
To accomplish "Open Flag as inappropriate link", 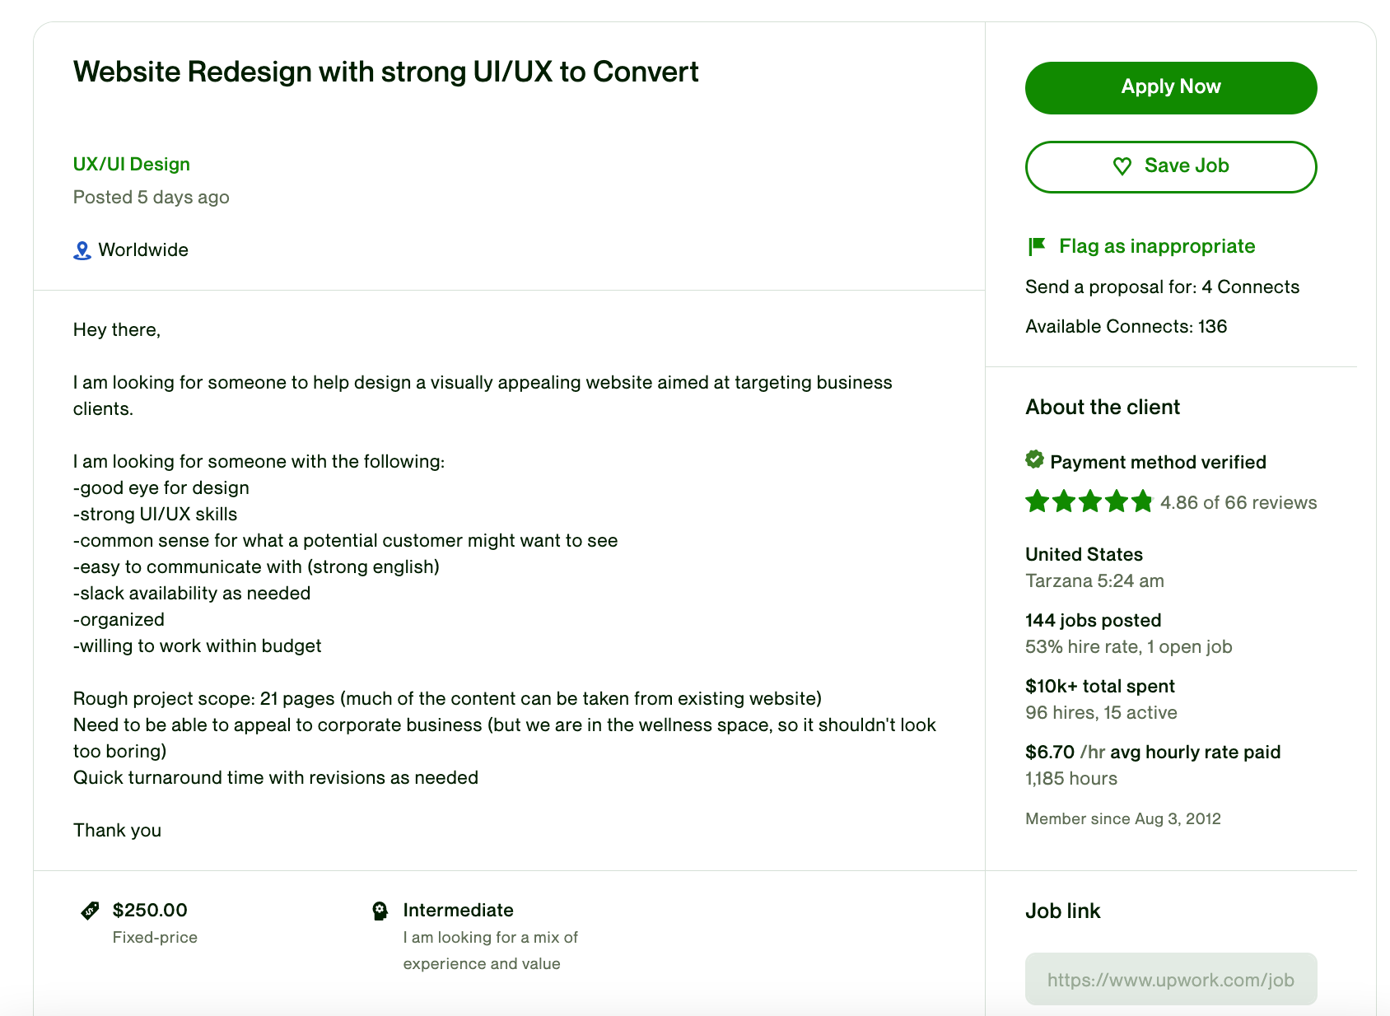I will [1156, 246].
